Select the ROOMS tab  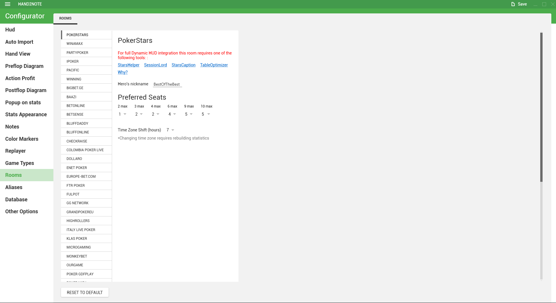click(x=65, y=18)
